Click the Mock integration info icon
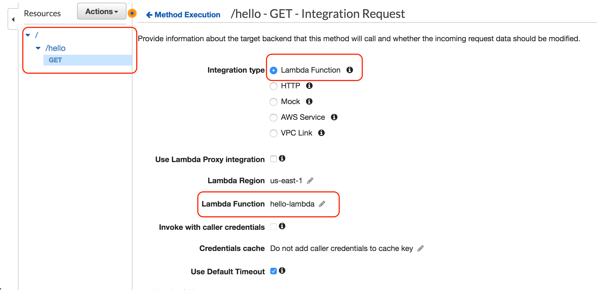Viewport: 597px width, 290px height. click(309, 101)
